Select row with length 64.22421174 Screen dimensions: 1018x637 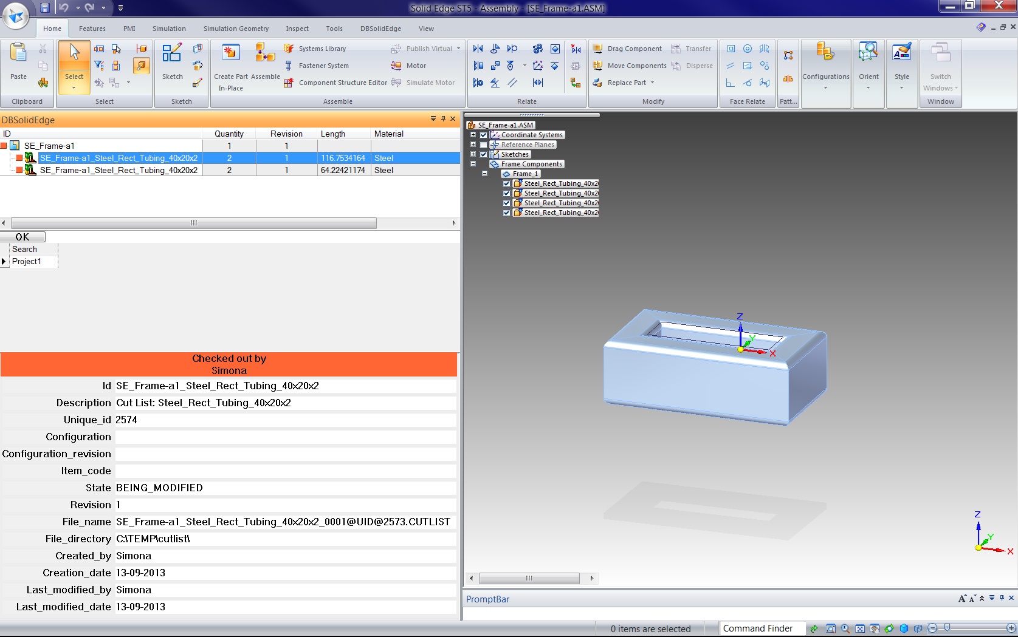230,170
